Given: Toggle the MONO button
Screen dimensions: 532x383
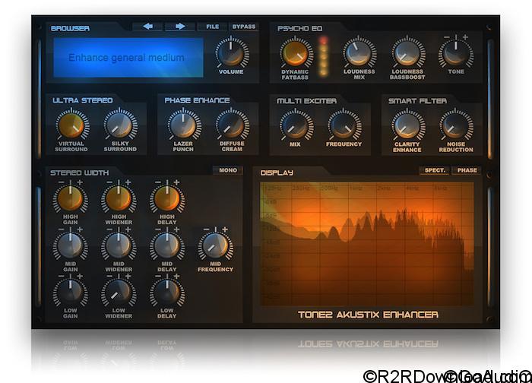Looking at the screenshot, I should click(x=228, y=170).
